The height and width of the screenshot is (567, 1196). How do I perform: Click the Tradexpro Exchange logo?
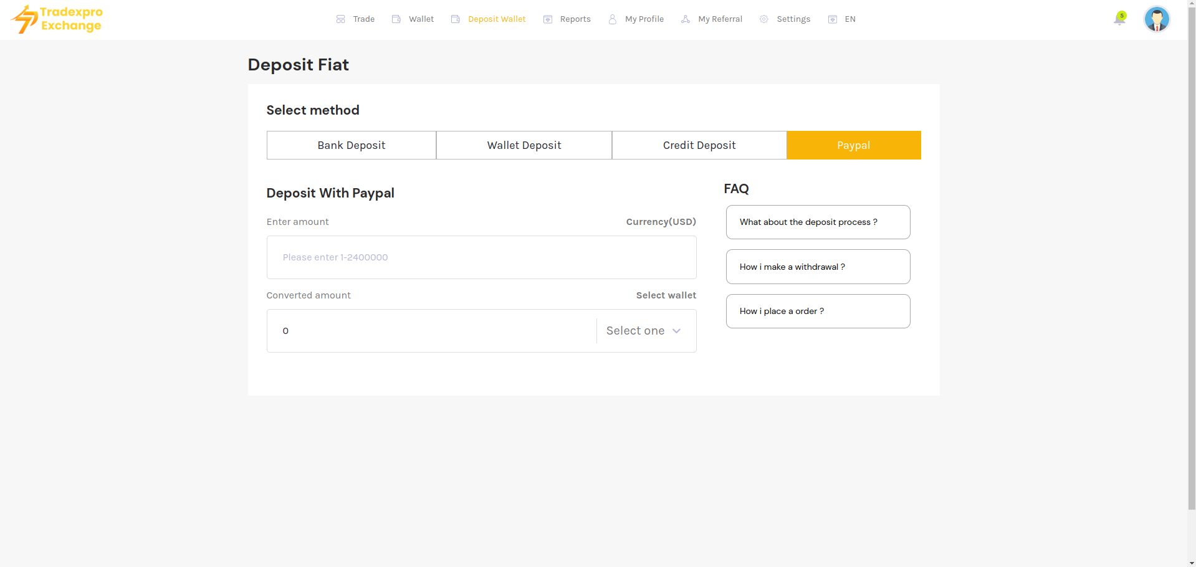click(x=57, y=19)
